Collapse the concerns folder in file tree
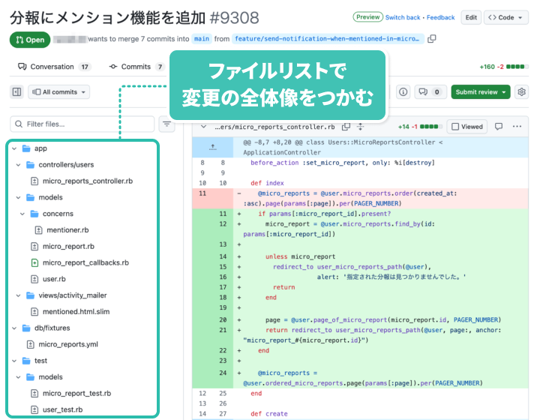 pos(20,214)
